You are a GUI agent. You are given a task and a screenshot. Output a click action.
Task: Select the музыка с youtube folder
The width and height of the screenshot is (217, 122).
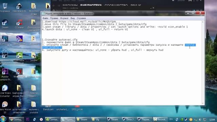point(34,107)
